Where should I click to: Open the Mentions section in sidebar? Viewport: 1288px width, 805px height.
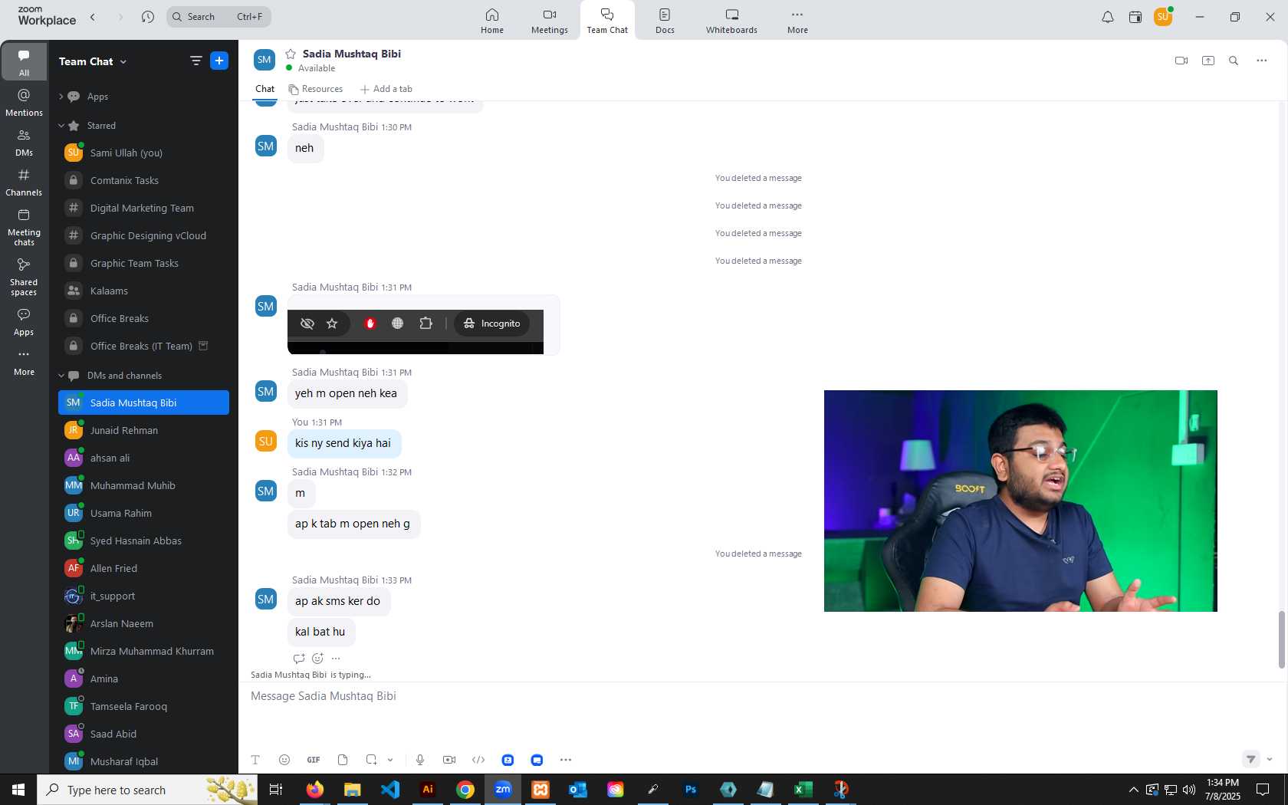pos(24,103)
